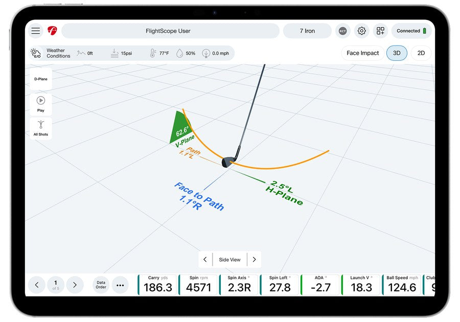Click the 2.5°L H-Plane label
This screenshot has height=322, width=460.
tap(284, 193)
